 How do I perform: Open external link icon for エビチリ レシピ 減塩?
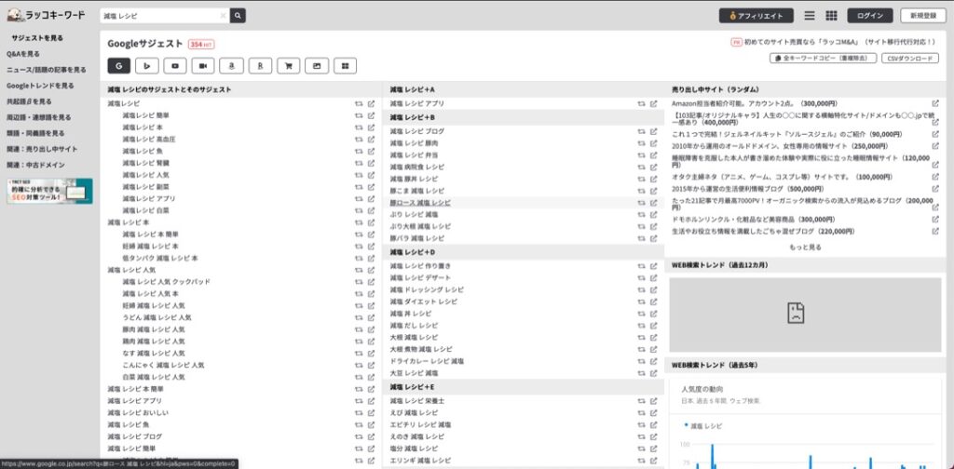tap(653, 424)
